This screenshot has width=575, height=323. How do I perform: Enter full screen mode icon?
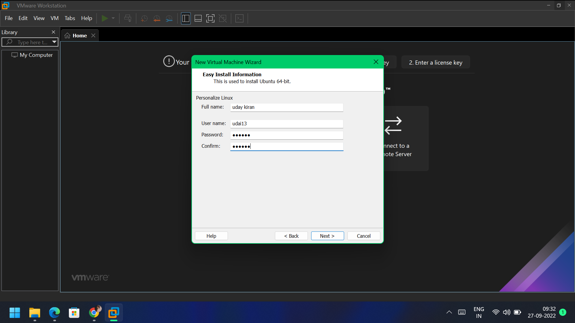tap(210, 19)
